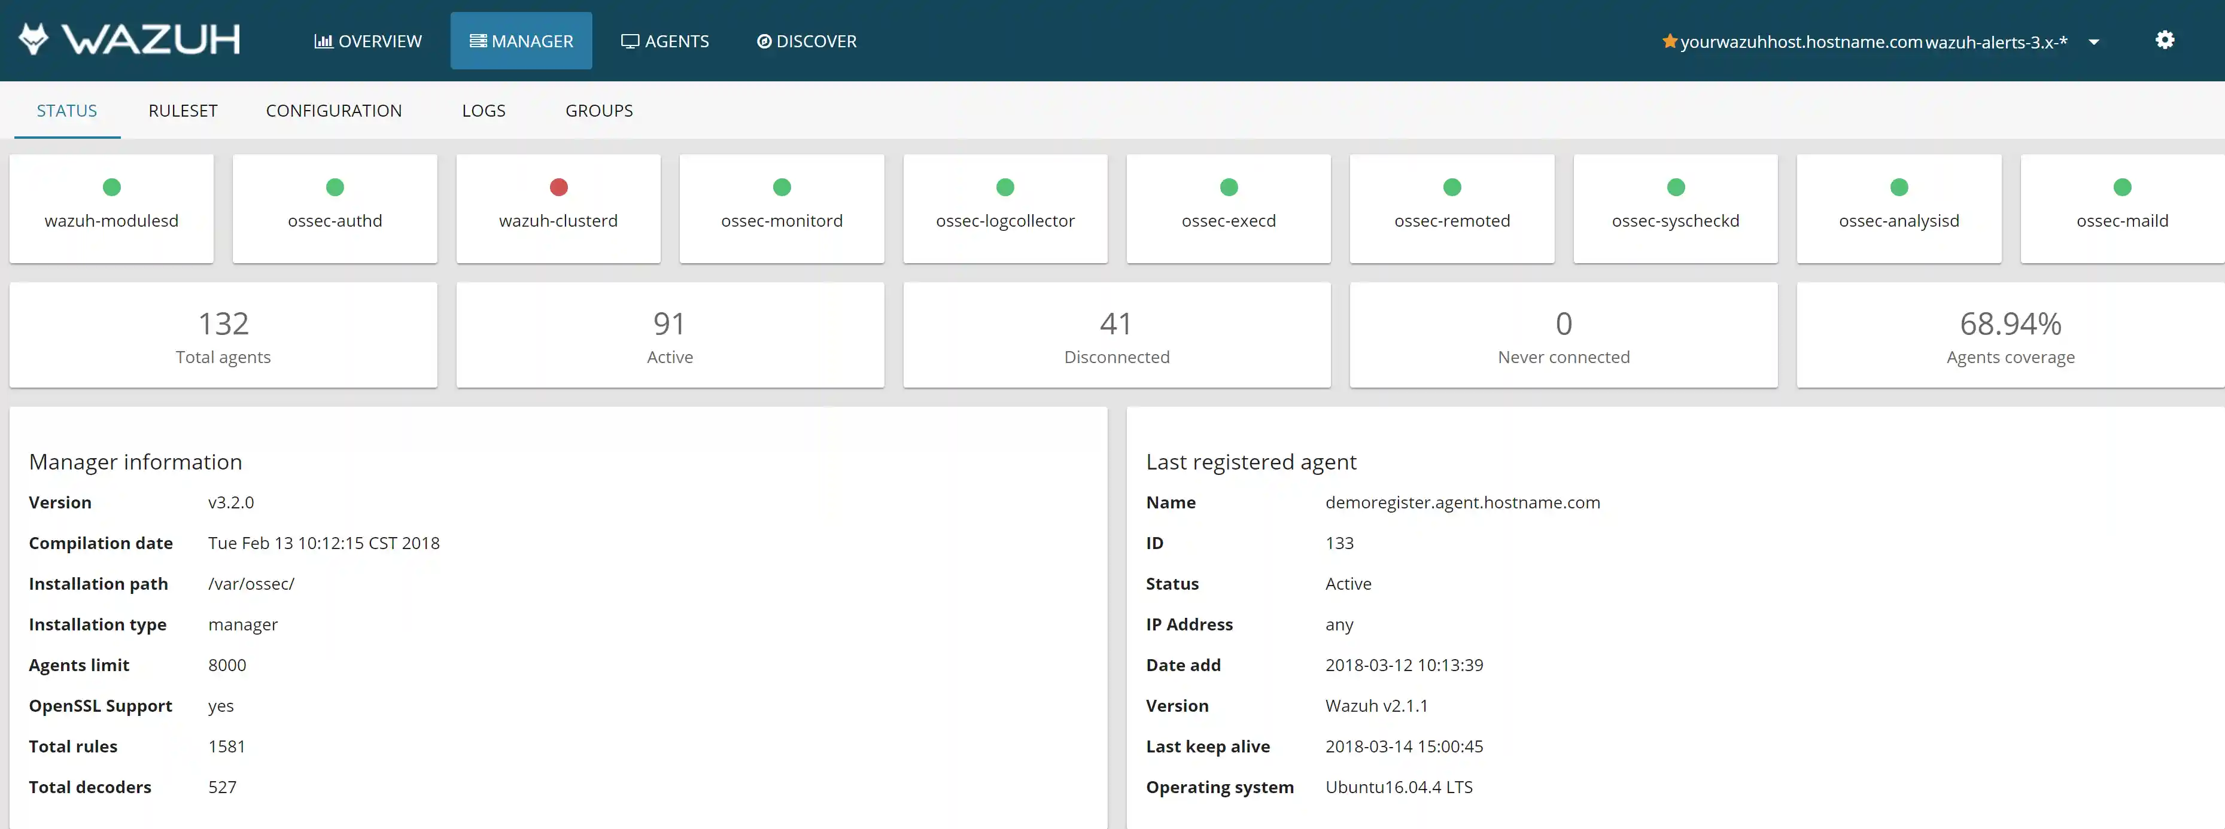Open the settings gear icon
The height and width of the screenshot is (829, 2225).
click(2164, 39)
